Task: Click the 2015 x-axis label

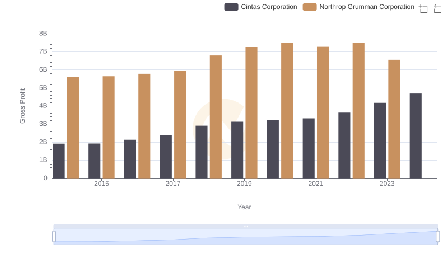Action: click(x=101, y=184)
